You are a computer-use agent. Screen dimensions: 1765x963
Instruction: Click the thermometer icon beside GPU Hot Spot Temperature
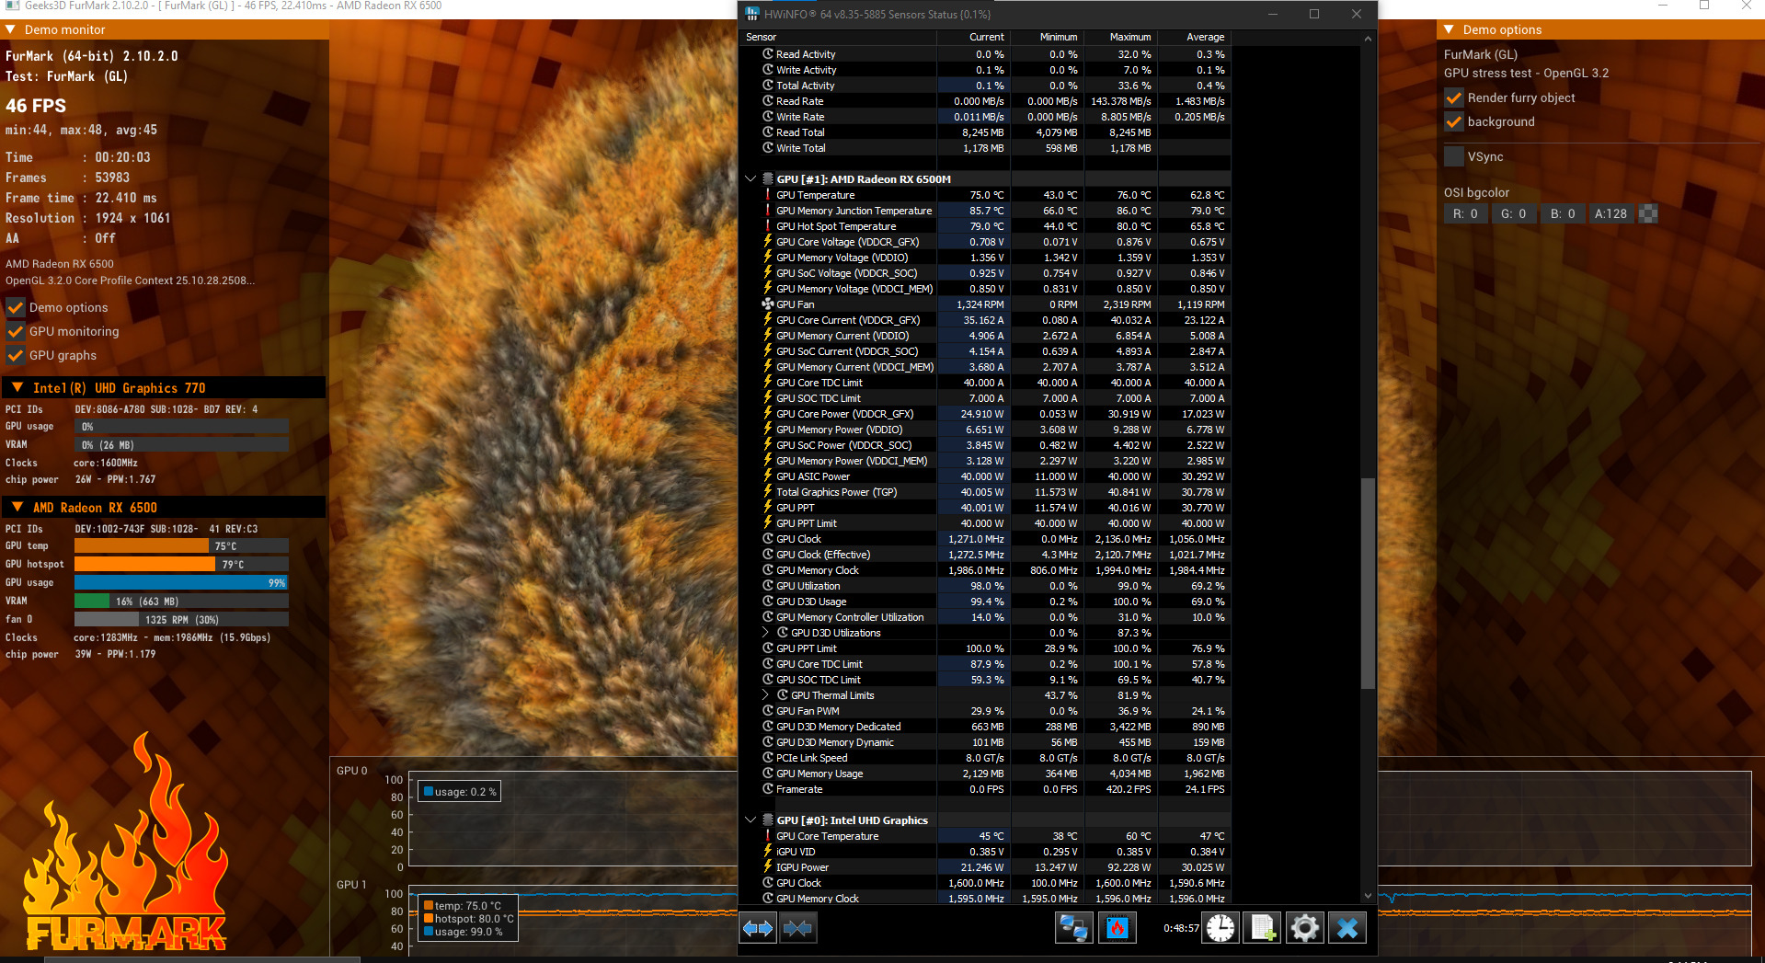[768, 226]
